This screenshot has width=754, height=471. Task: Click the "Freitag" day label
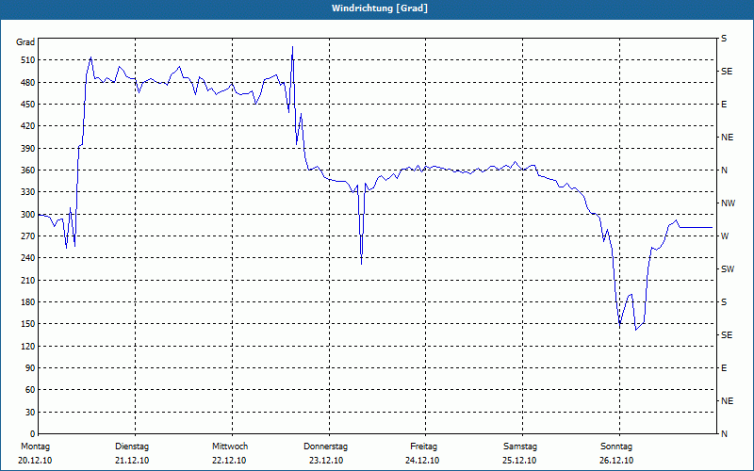pos(423,447)
